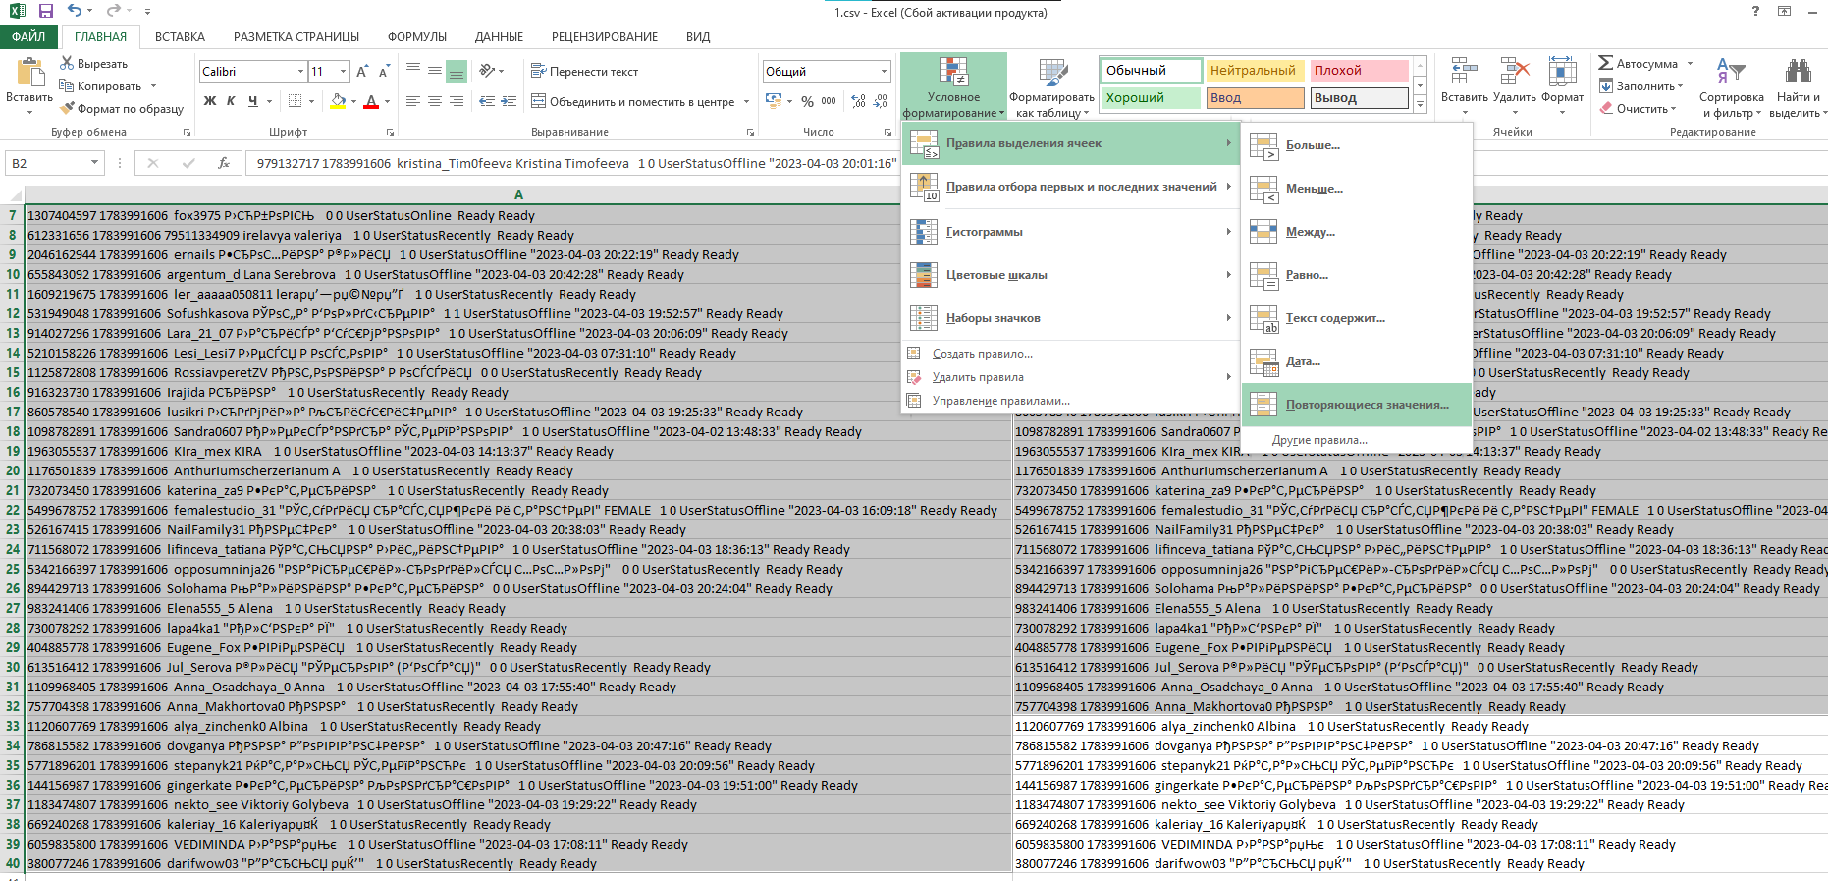The image size is (1828, 881).
Task: Open the font name dropdown Calibri
Action: (x=300, y=72)
